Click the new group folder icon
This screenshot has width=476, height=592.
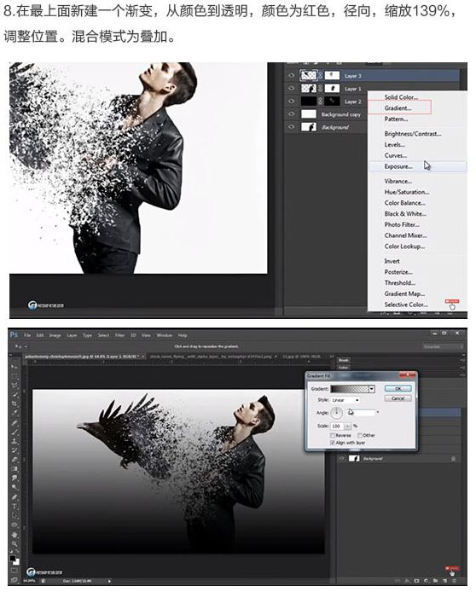coord(435,581)
